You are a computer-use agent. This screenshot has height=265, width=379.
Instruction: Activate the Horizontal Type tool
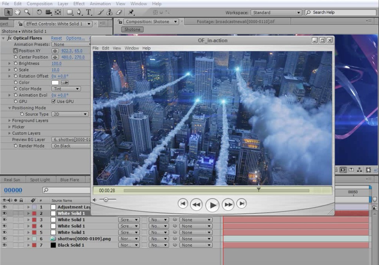click(x=89, y=12)
